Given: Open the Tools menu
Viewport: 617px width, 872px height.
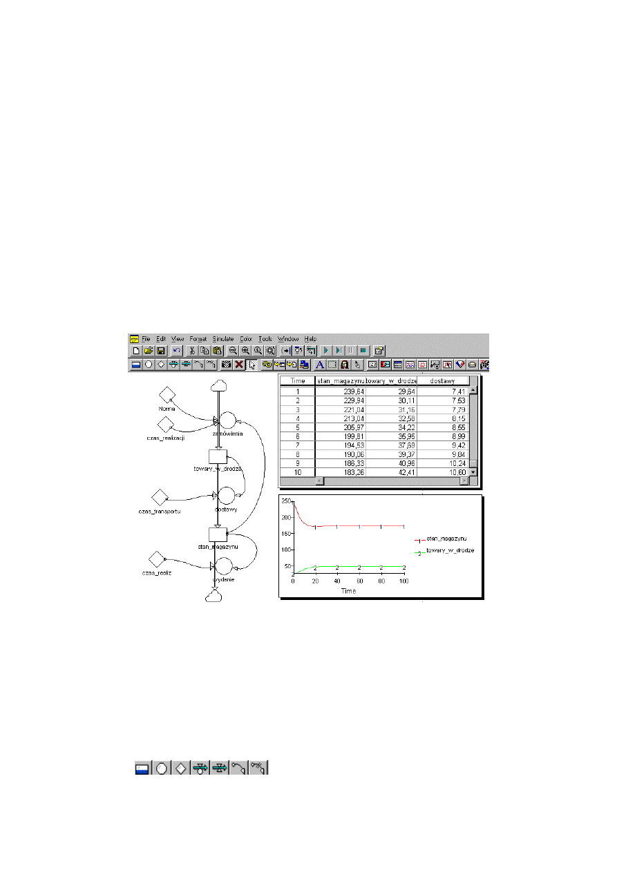Looking at the screenshot, I should [x=265, y=339].
